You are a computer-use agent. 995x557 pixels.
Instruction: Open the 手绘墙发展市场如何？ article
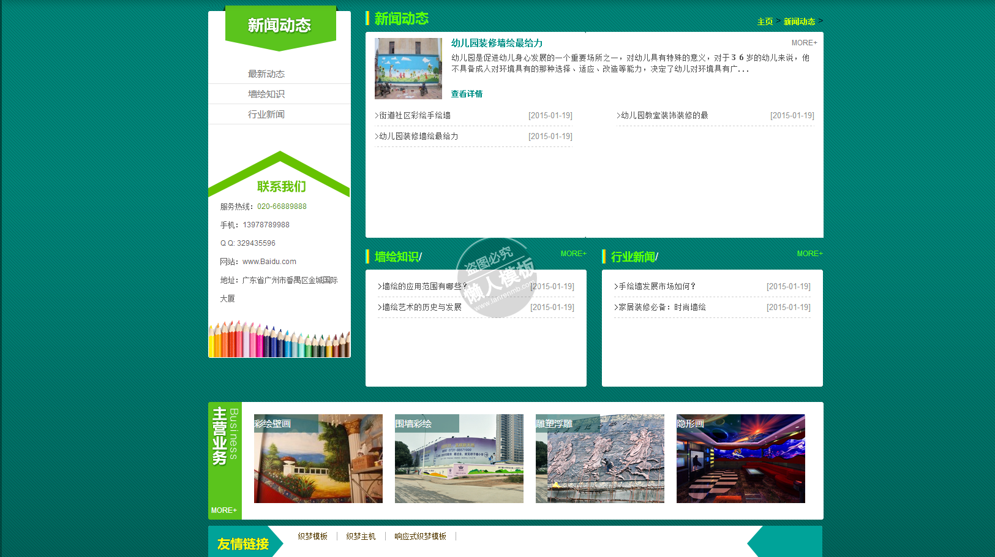coord(657,286)
